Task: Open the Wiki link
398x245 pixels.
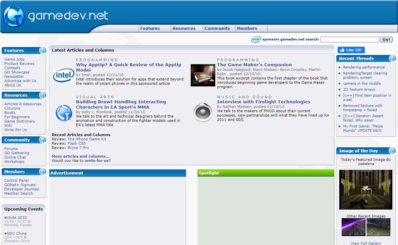Action: coord(8,125)
